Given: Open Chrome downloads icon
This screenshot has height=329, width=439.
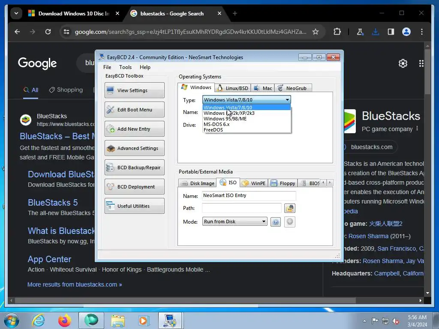Looking at the screenshot, I should [376, 32].
